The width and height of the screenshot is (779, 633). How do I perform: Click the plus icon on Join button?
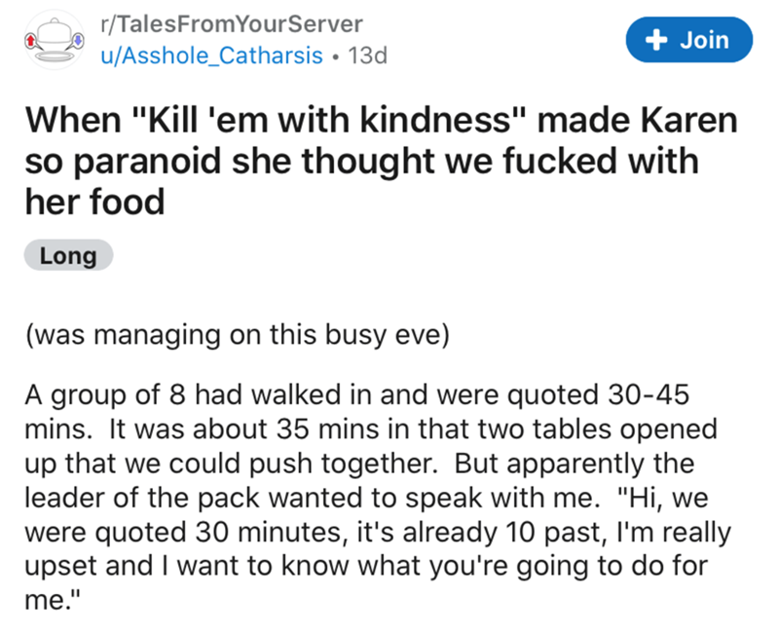(x=656, y=40)
